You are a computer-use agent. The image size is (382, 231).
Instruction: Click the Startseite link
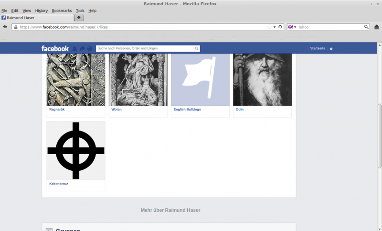318,48
